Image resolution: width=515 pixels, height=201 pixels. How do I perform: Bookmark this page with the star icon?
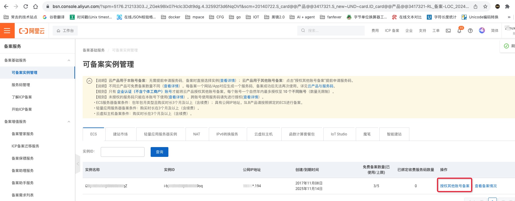[485, 6]
